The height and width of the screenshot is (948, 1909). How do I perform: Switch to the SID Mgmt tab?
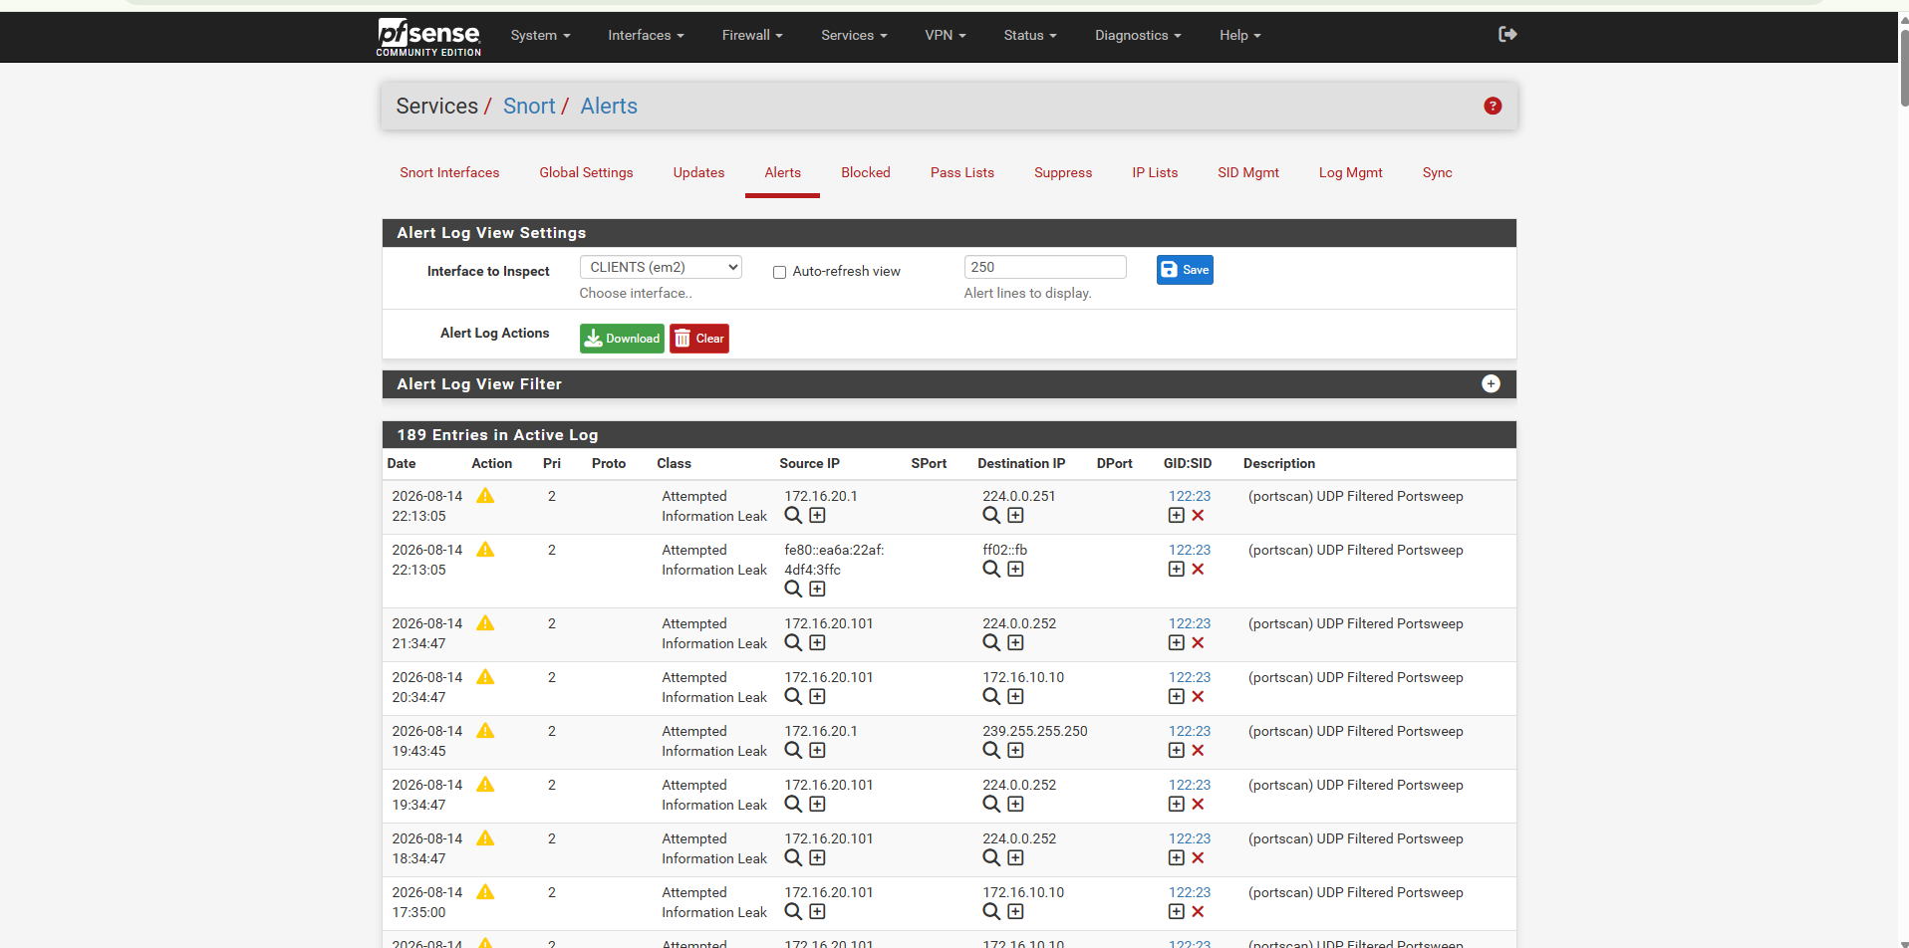(x=1248, y=172)
